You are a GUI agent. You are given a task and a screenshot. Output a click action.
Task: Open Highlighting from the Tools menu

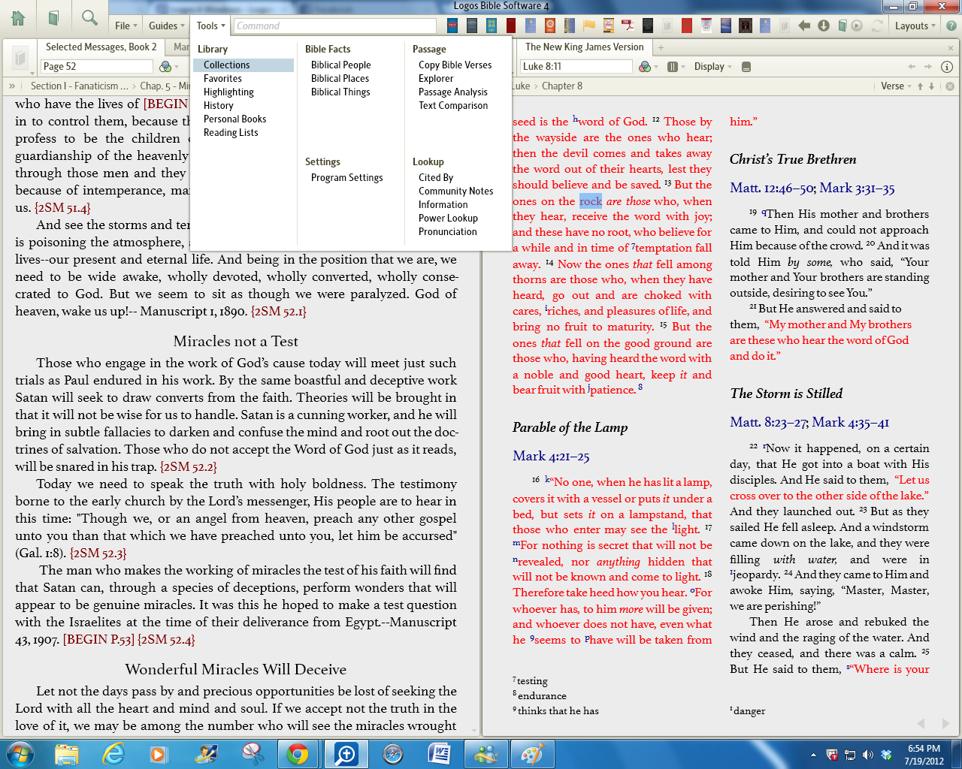pos(228,92)
